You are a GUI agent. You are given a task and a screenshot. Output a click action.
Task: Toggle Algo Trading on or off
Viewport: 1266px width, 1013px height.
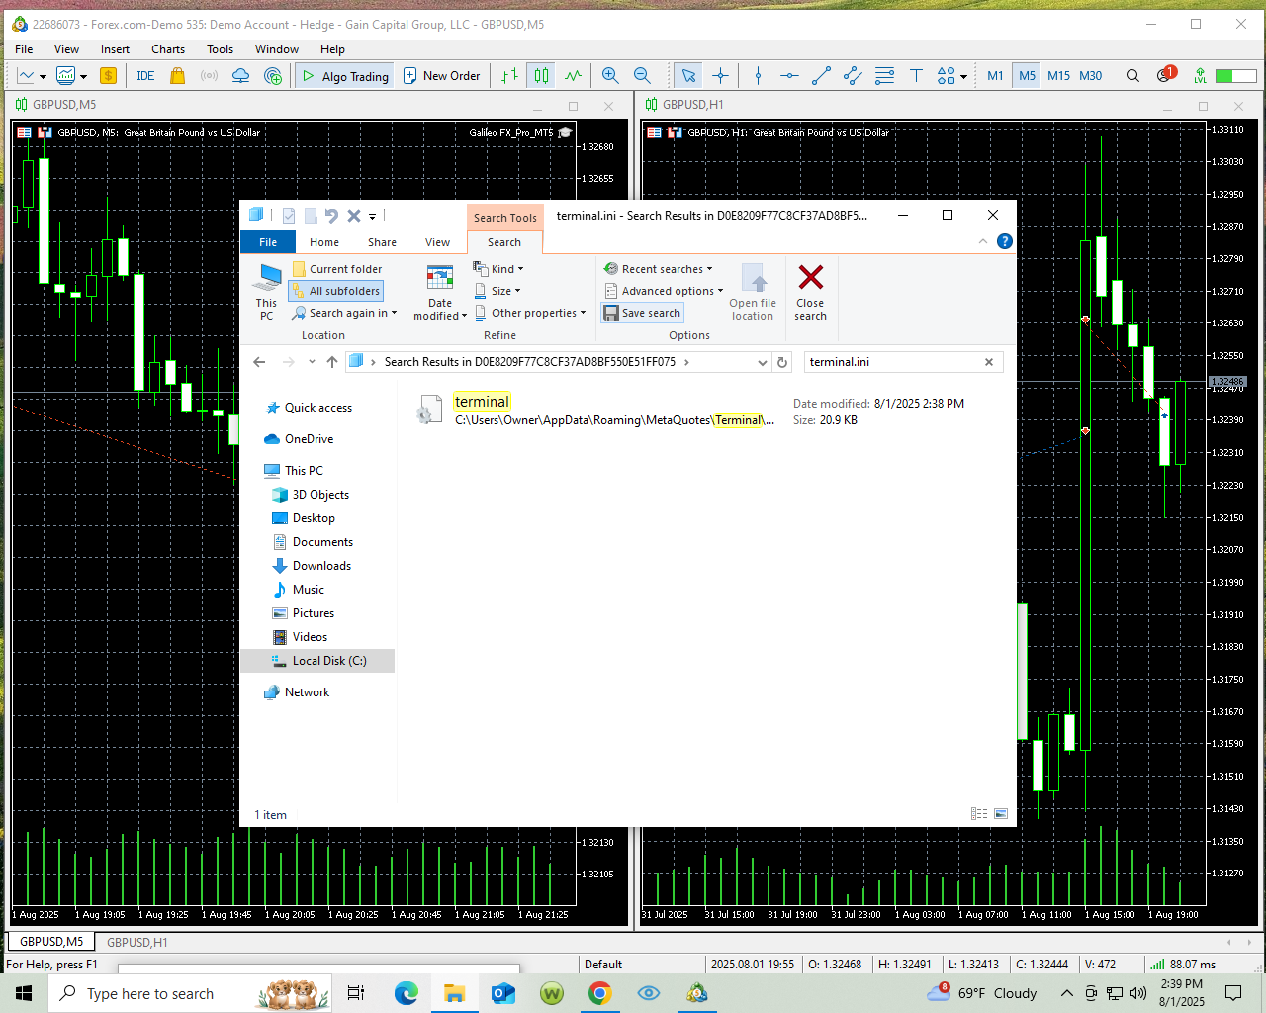(x=345, y=76)
